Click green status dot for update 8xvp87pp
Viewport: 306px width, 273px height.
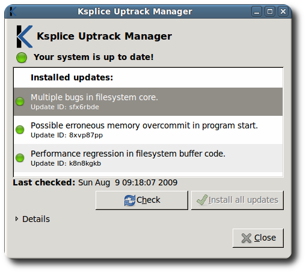(x=20, y=130)
